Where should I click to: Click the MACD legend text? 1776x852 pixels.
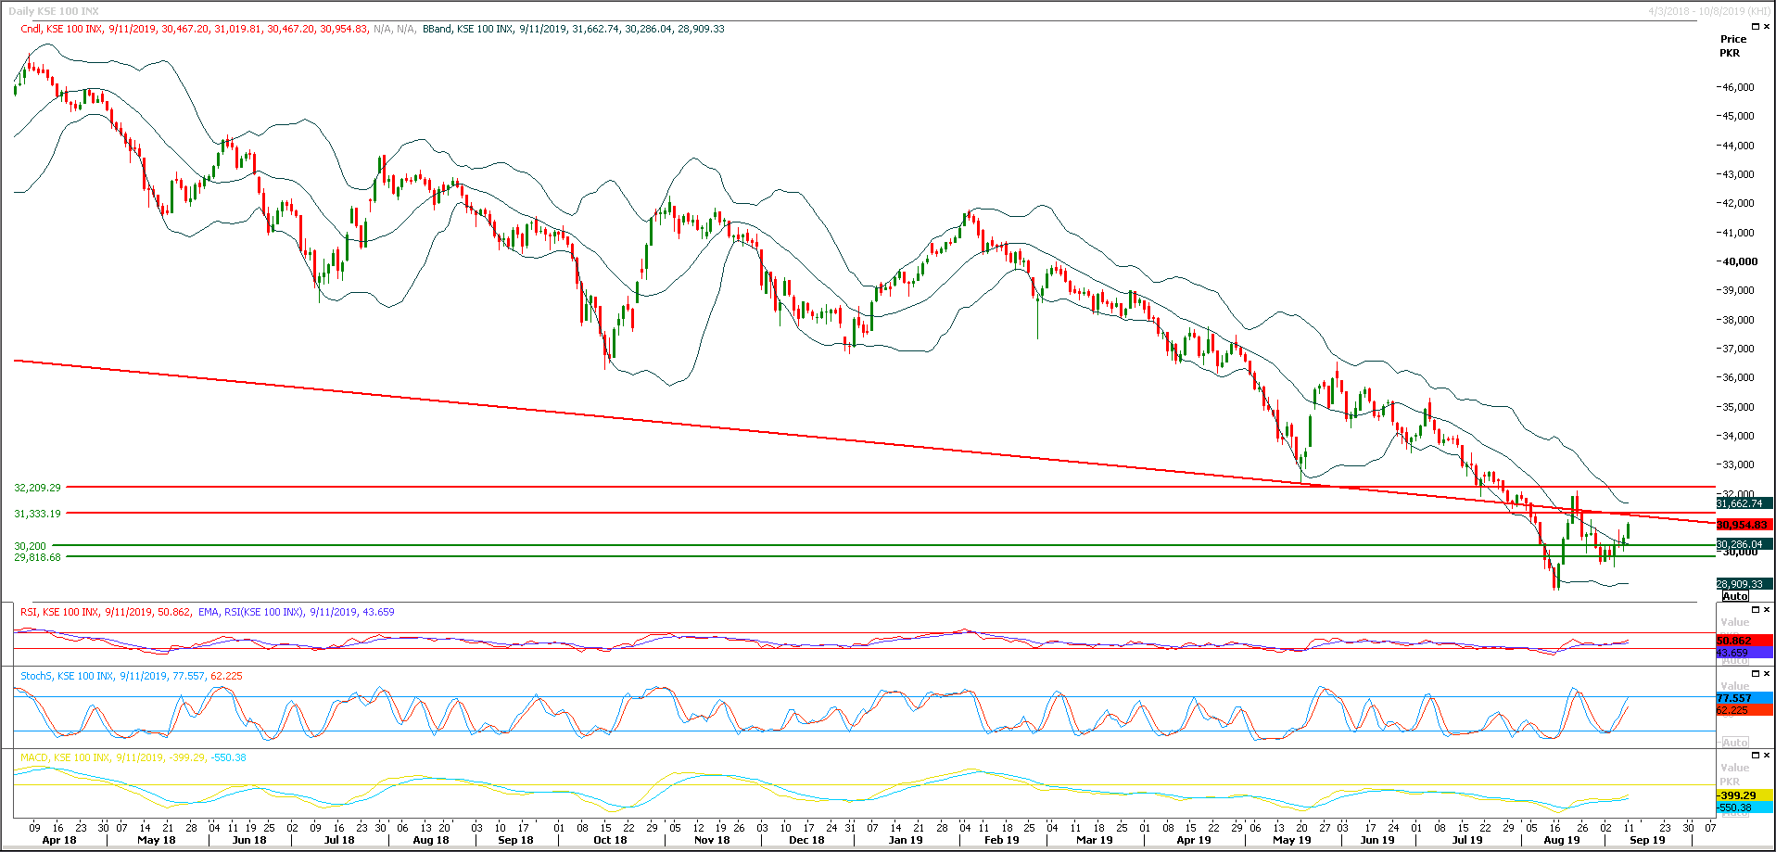pos(33,757)
